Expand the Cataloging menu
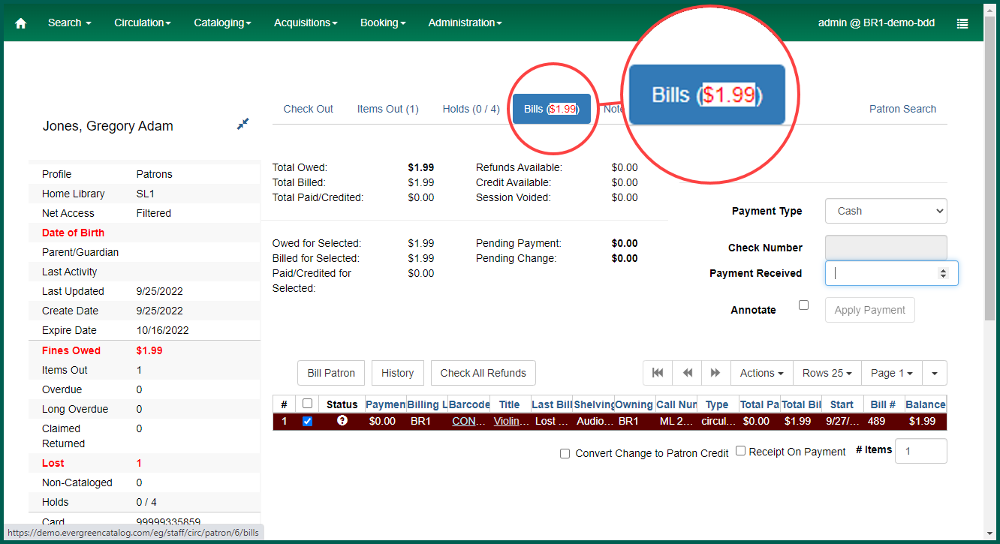Image resolution: width=1000 pixels, height=544 pixels. tap(222, 23)
